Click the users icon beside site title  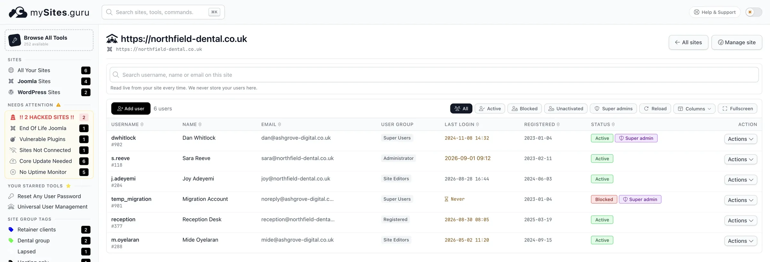(112, 39)
